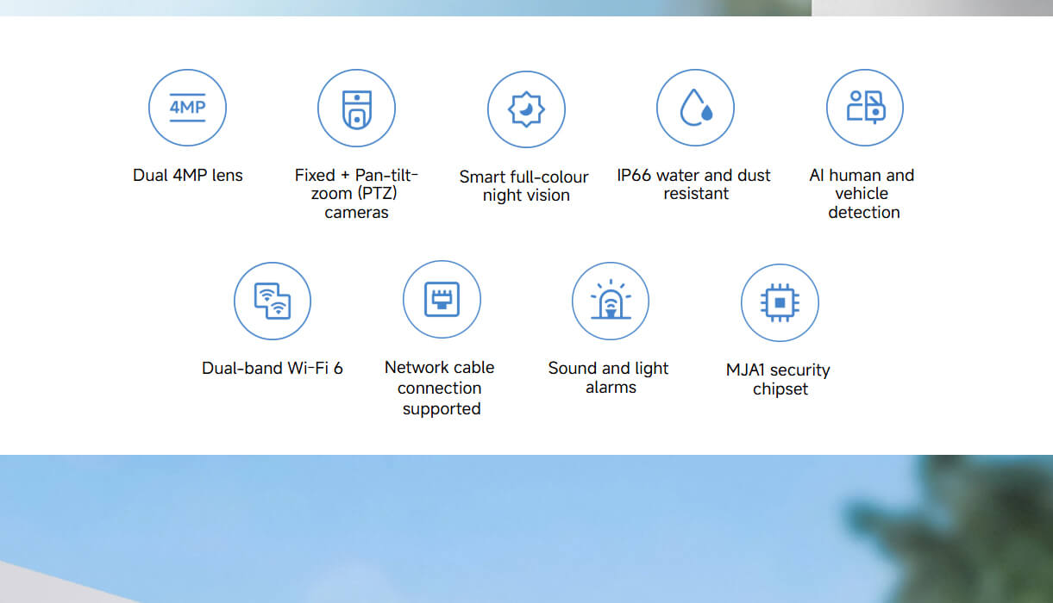Viewport: 1053px width, 603px height.
Task: Select the alarm siren icon
Action: point(611,301)
